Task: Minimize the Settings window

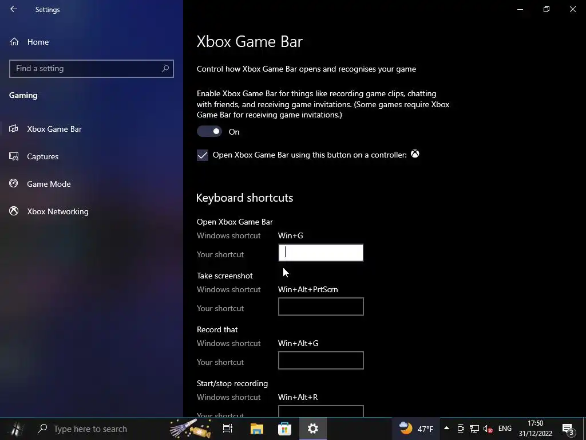Action: click(x=520, y=9)
